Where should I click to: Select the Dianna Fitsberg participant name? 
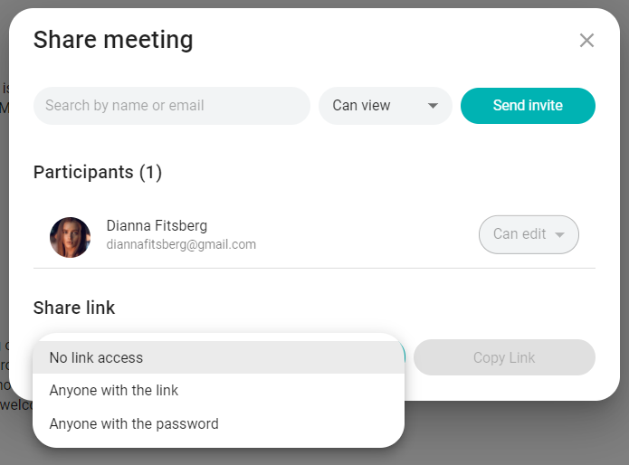(157, 225)
